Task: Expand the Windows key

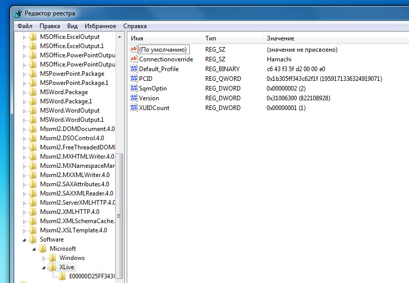Action: [x=44, y=258]
